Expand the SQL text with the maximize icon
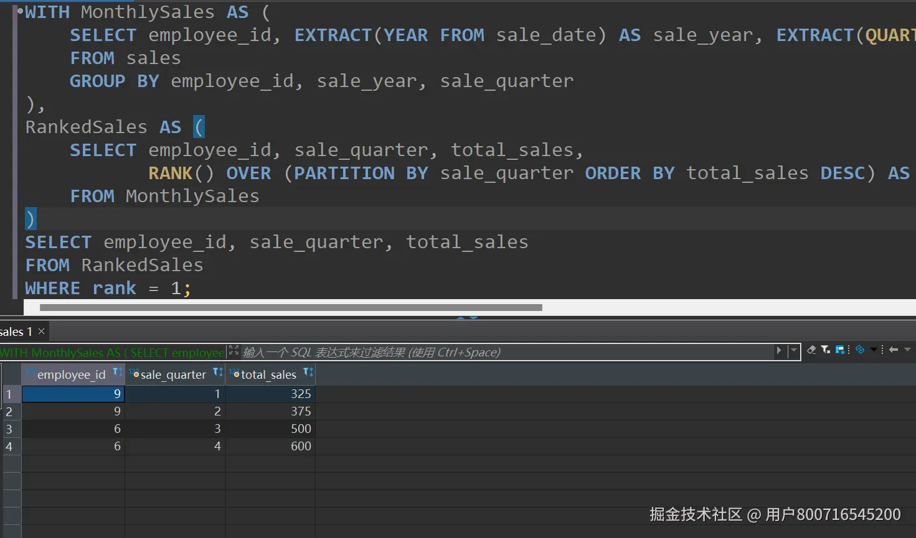The image size is (916, 538). tap(234, 351)
